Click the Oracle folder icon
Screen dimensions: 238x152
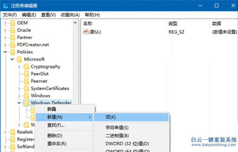click(x=12, y=30)
